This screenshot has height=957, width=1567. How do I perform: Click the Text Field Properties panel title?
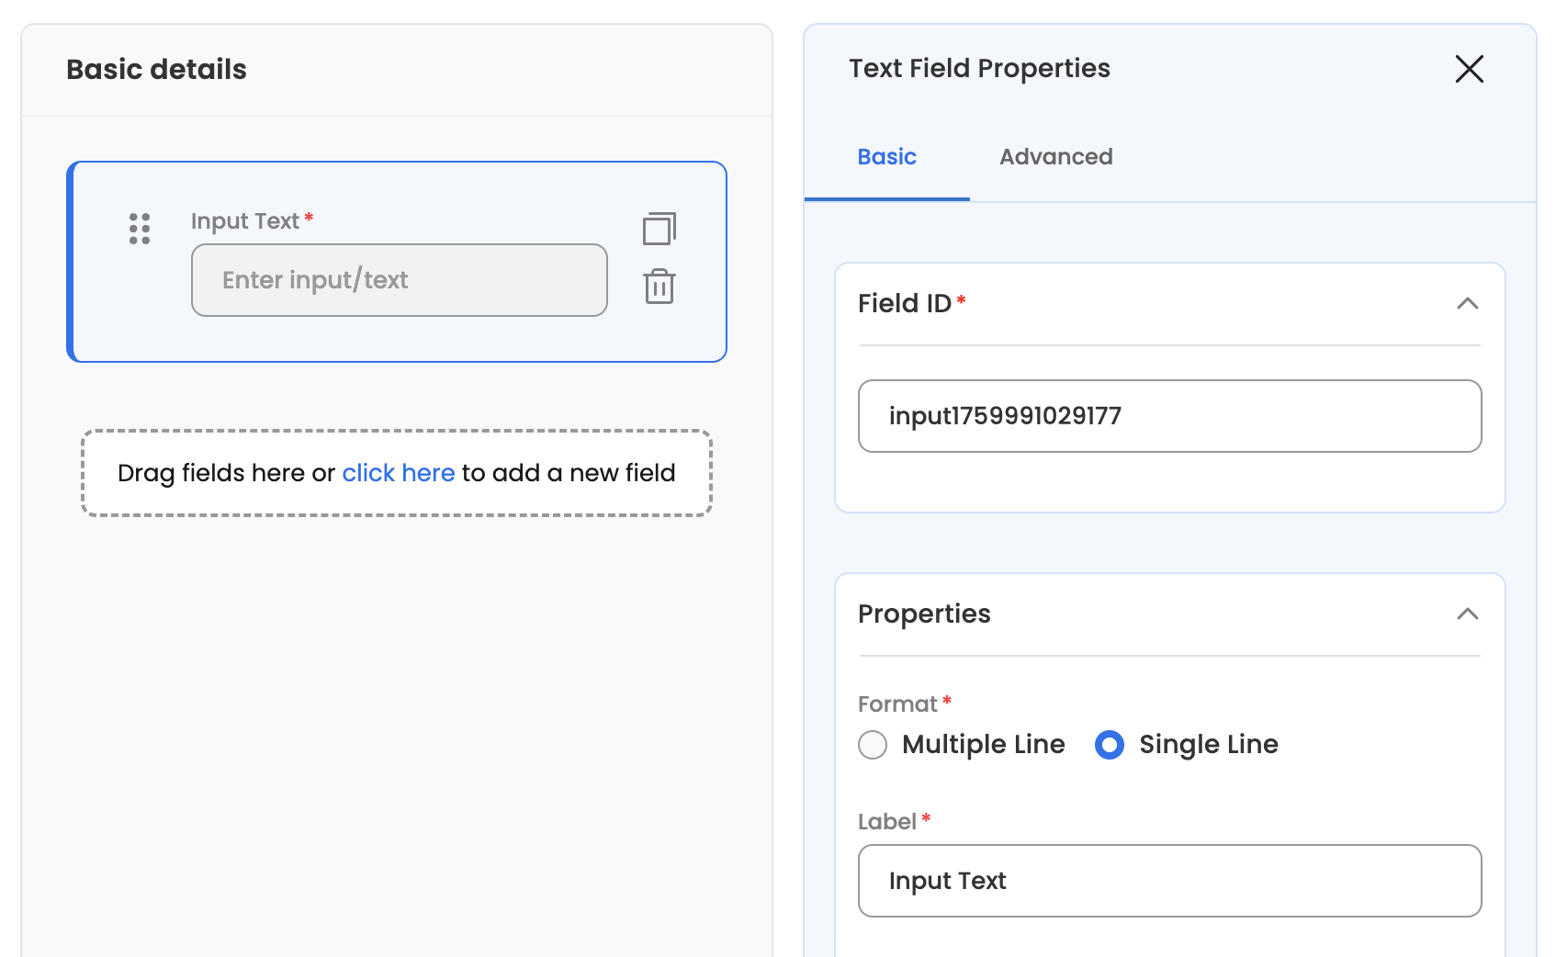click(979, 69)
